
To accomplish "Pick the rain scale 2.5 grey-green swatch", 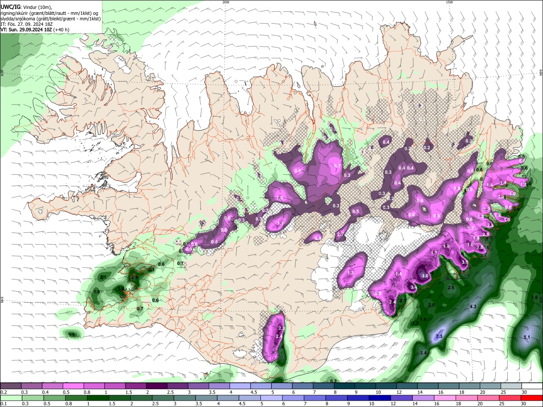I will (163, 398).
